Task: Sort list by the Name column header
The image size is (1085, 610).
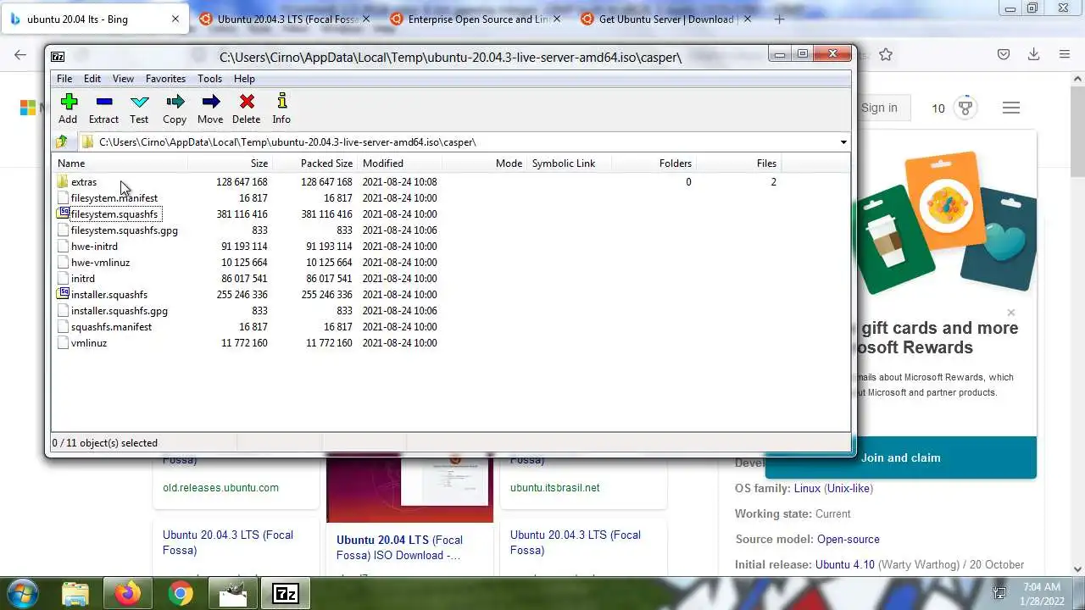Action: click(x=120, y=164)
